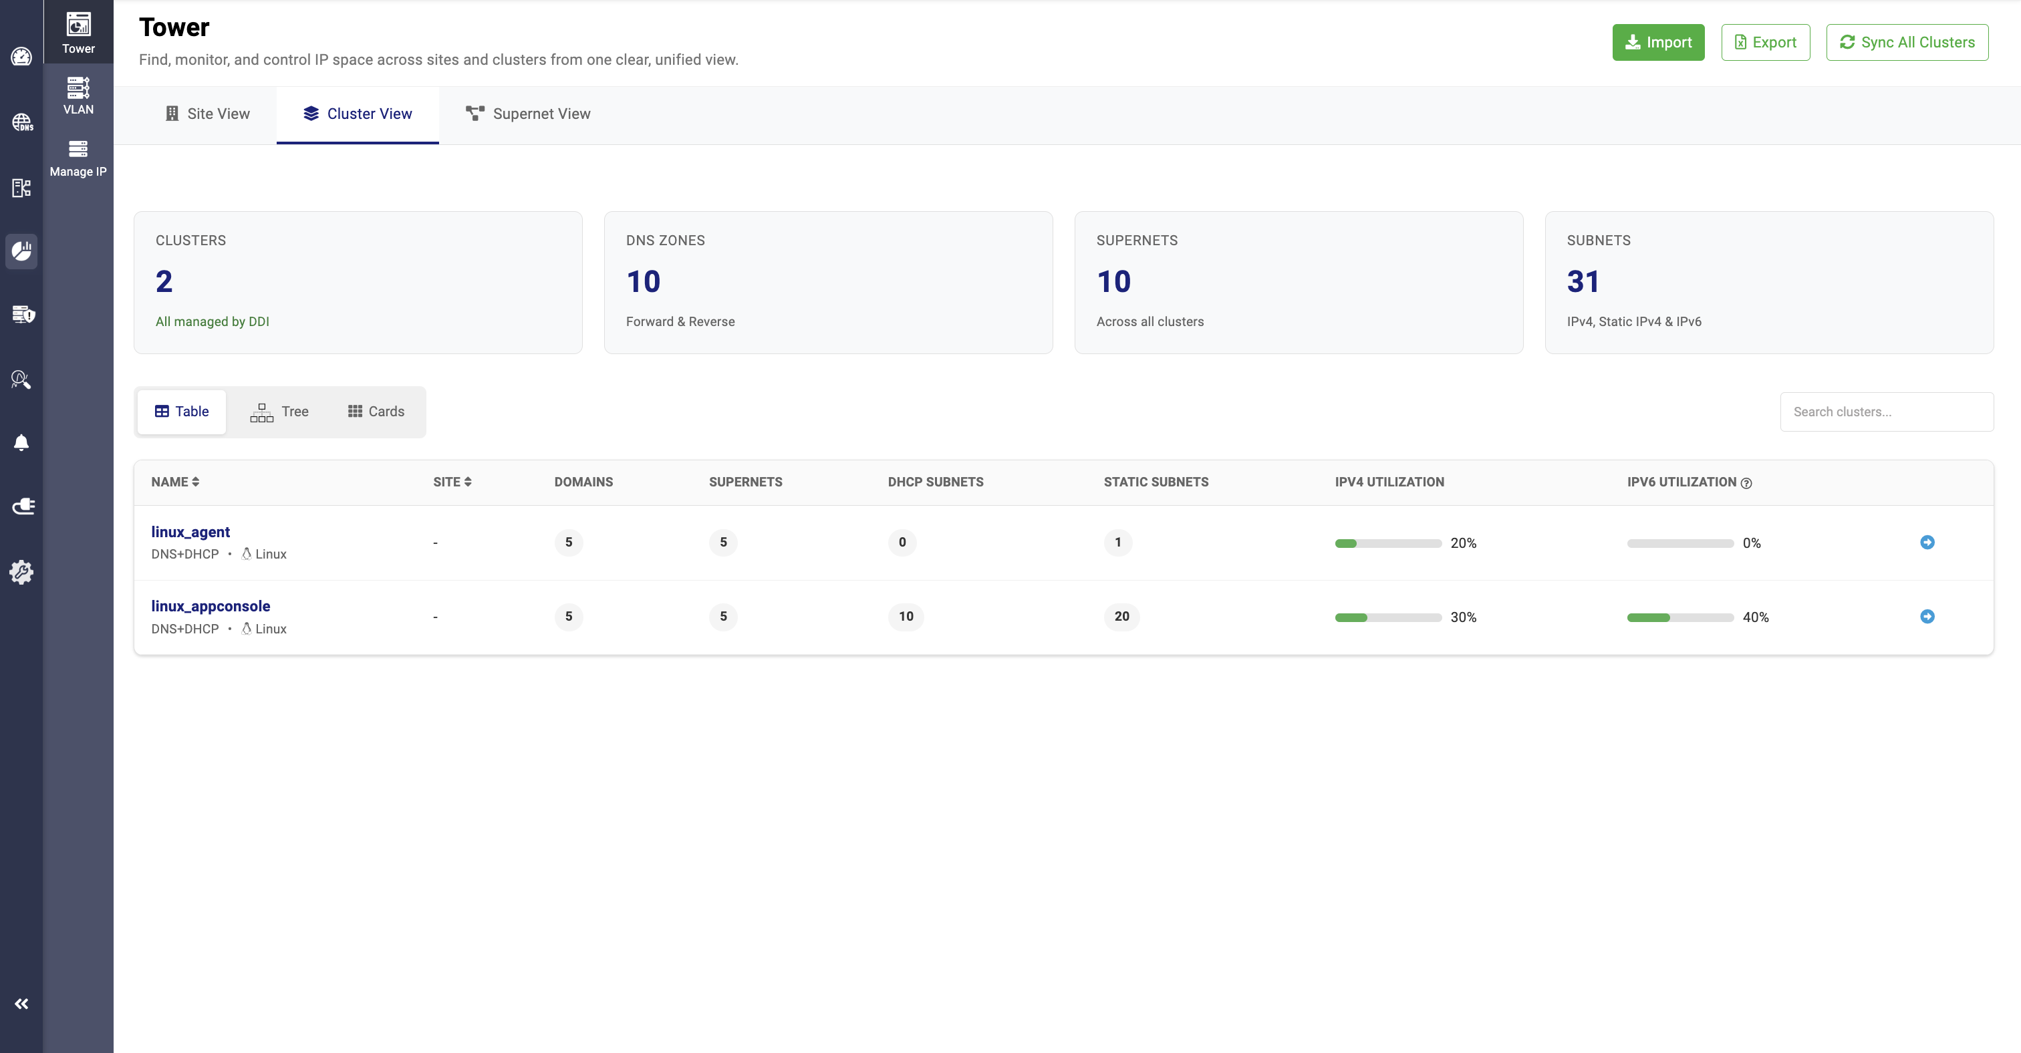Click the Import button

pos(1657,42)
